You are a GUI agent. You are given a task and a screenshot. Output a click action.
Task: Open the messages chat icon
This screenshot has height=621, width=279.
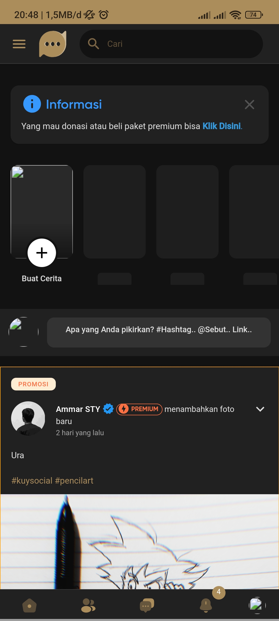147,605
